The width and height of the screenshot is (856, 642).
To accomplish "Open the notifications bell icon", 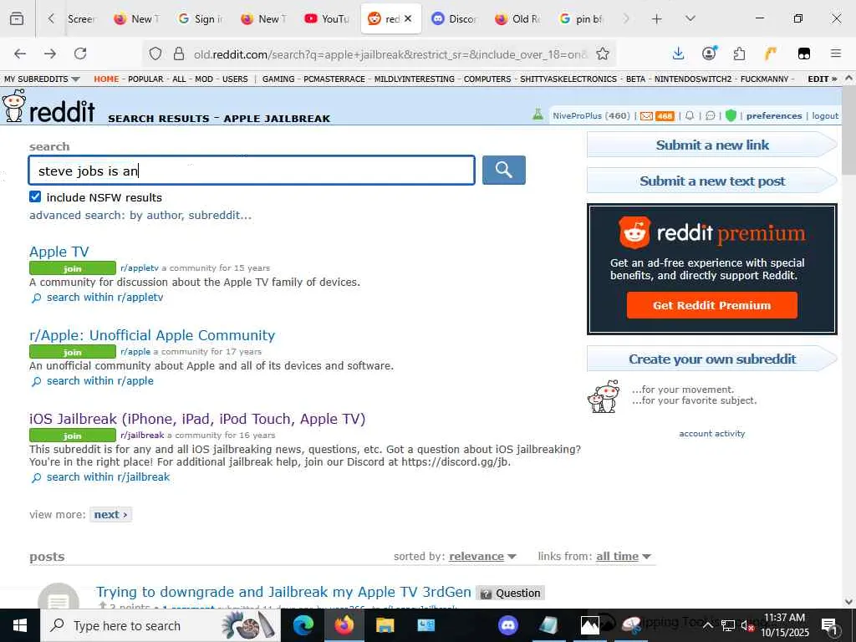I will [690, 115].
